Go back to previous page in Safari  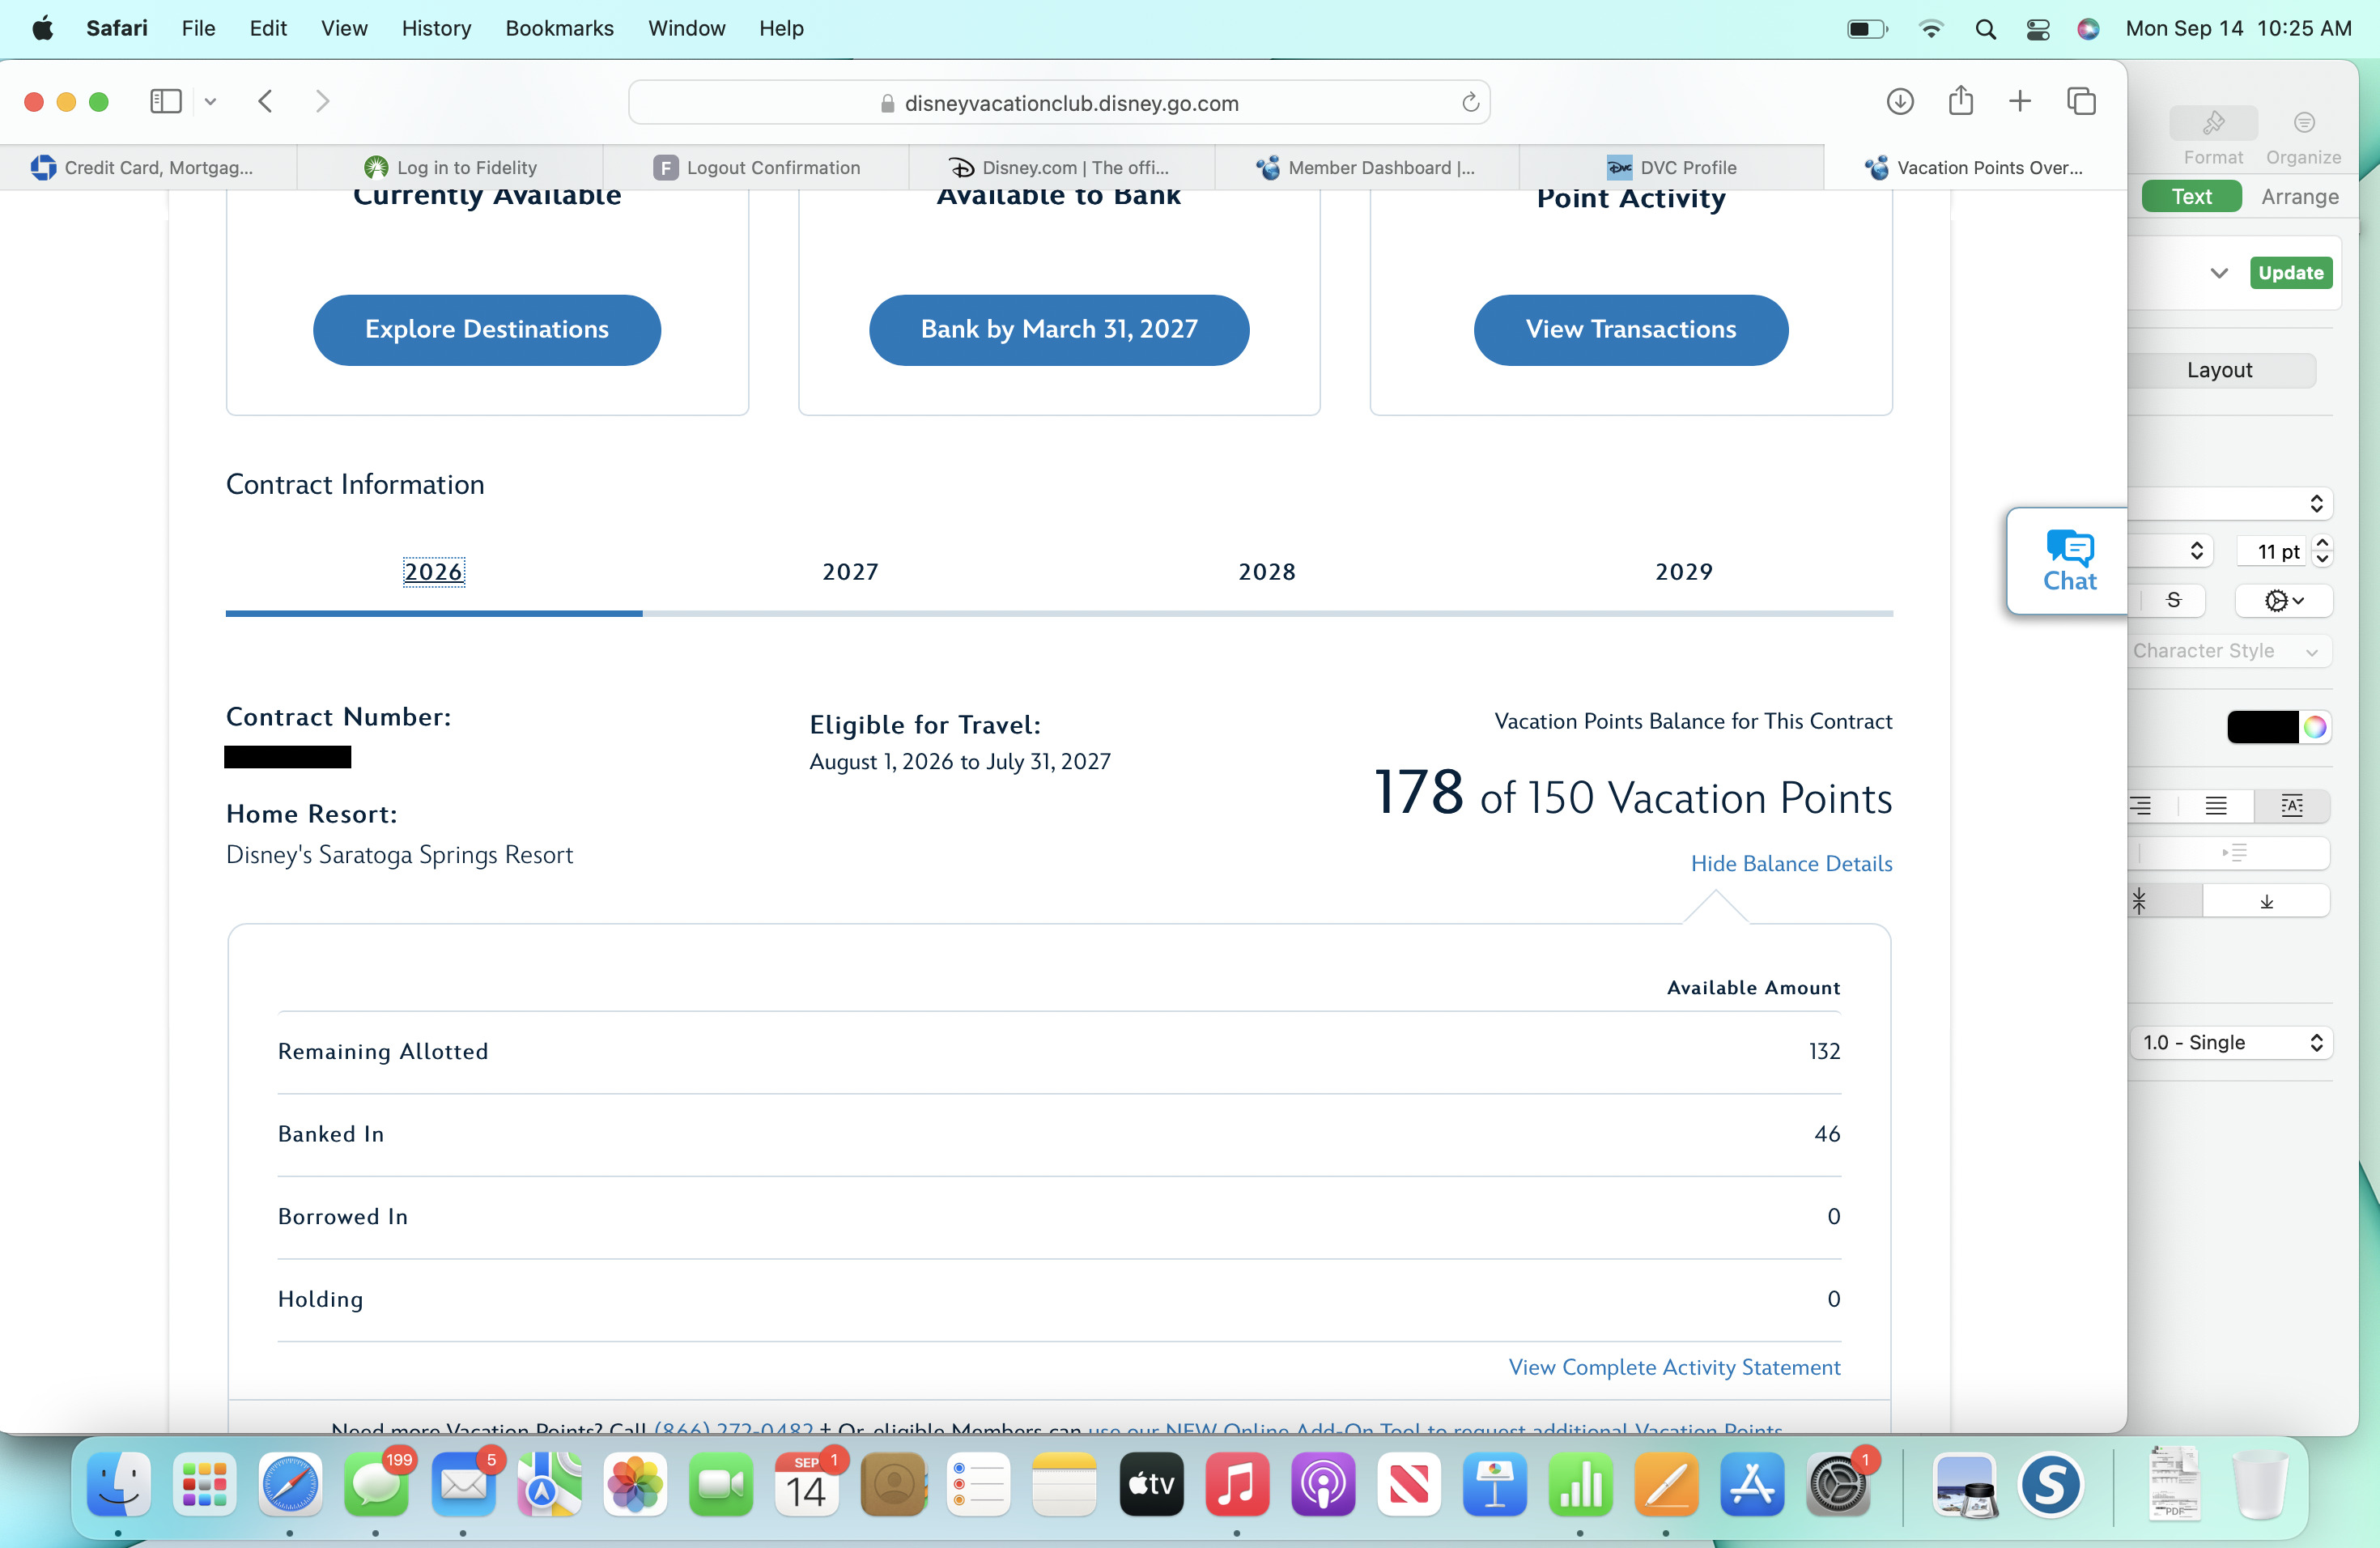pyautogui.click(x=265, y=101)
